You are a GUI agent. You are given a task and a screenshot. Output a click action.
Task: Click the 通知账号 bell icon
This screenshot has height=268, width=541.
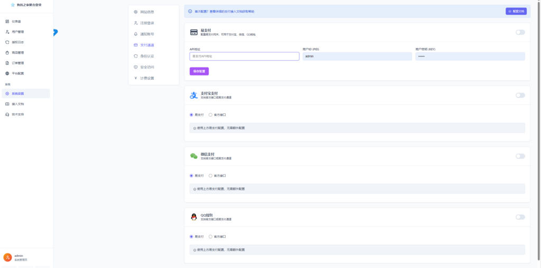point(136,34)
